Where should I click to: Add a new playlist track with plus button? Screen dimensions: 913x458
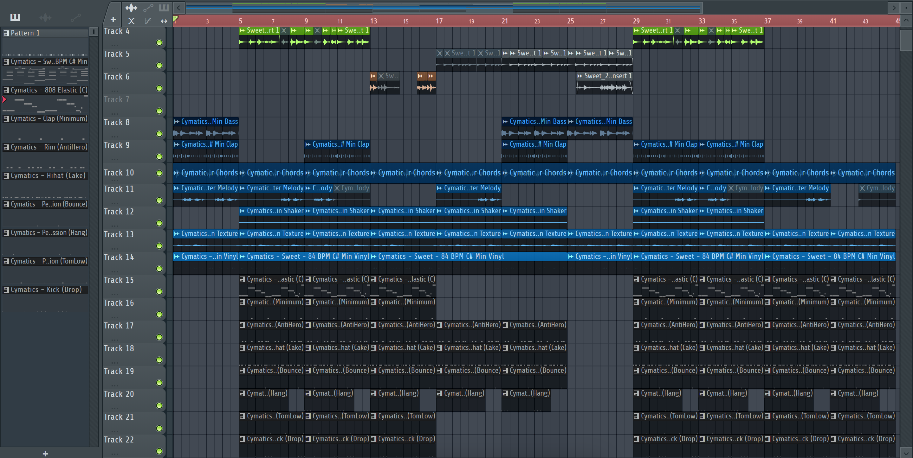[x=113, y=20]
